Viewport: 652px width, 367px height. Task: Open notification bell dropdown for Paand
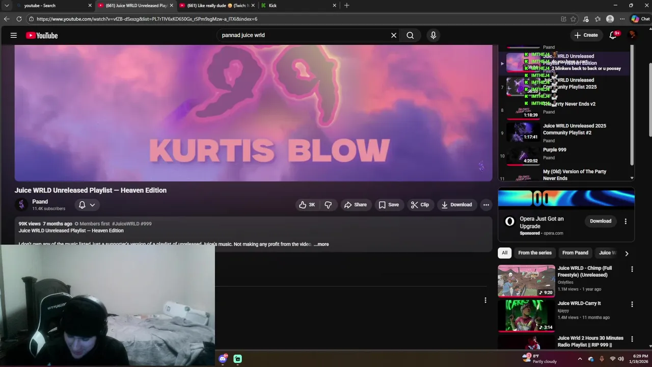87,205
